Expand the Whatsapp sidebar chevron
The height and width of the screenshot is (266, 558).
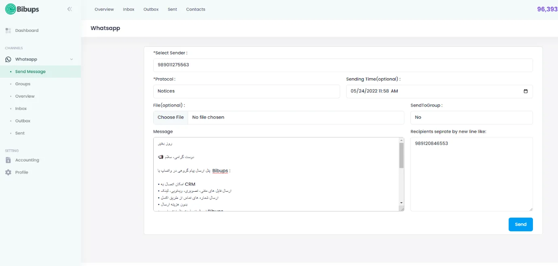tap(72, 59)
